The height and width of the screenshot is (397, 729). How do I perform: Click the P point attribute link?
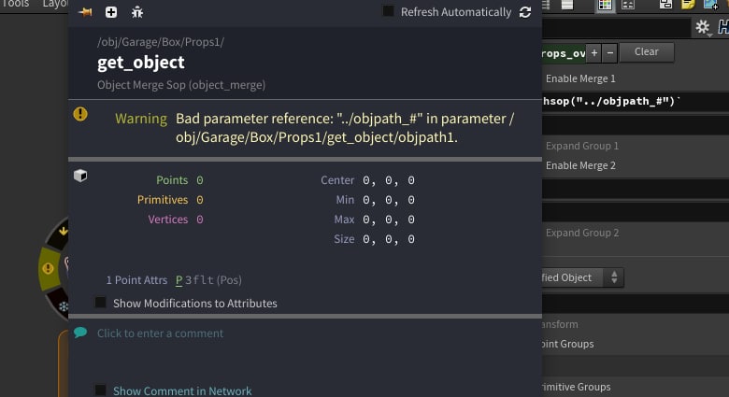pyautogui.click(x=179, y=280)
